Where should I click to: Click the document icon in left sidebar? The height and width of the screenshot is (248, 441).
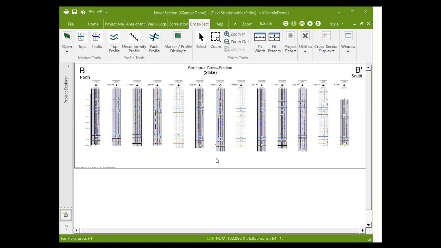pos(65,215)
